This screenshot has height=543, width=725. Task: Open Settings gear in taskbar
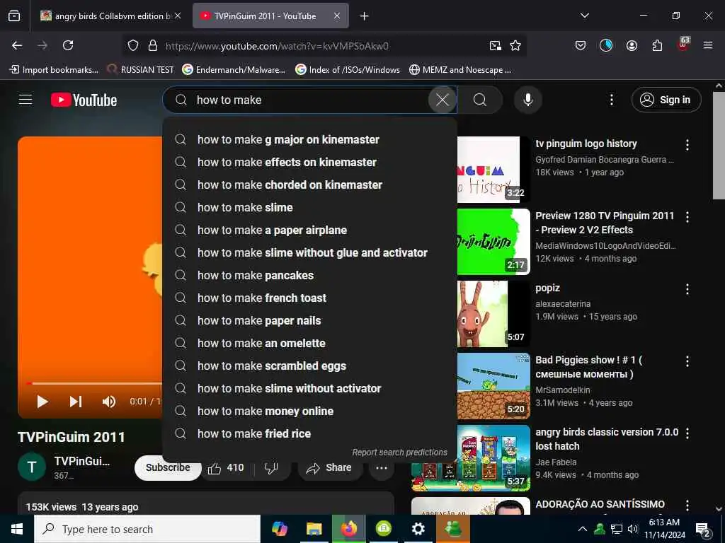tap(418, 529)
